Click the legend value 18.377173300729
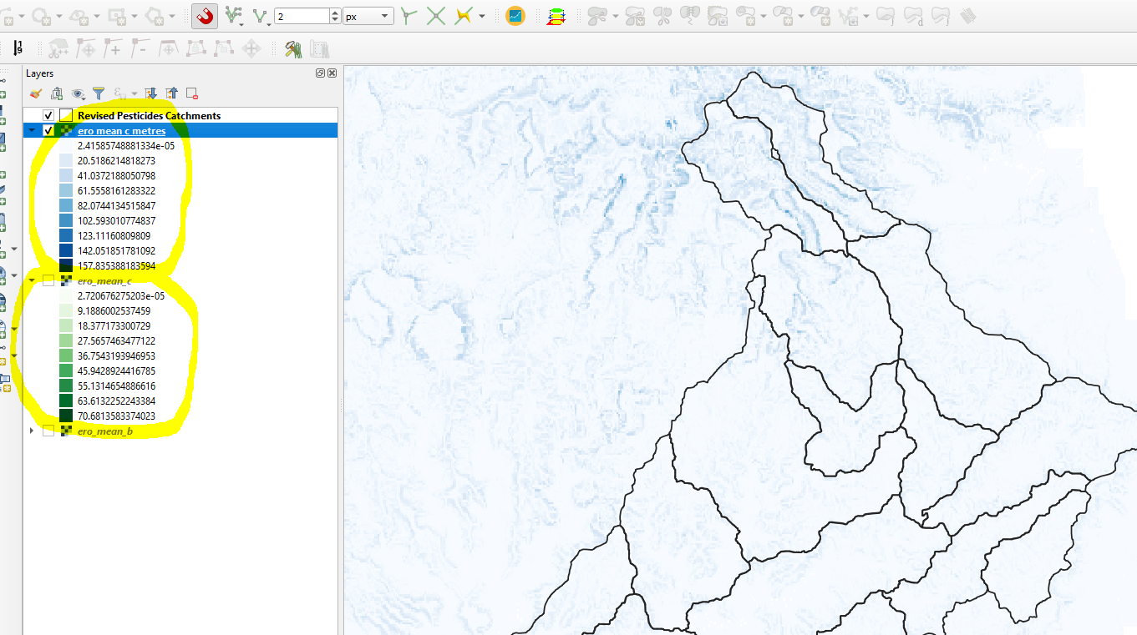1137x635 pixels. [x=114, y=326]
